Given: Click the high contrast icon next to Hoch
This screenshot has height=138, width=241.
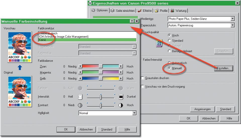Looking at the screenshot, I should (121, 105).
